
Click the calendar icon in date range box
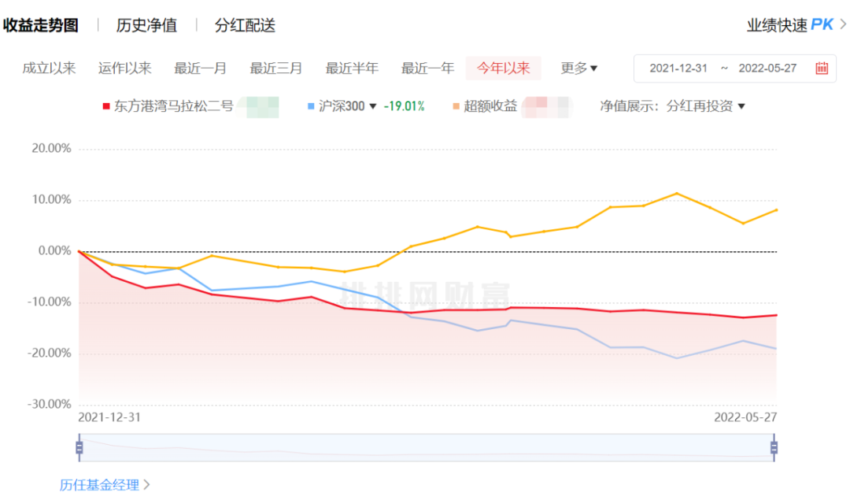coord(822,69)
